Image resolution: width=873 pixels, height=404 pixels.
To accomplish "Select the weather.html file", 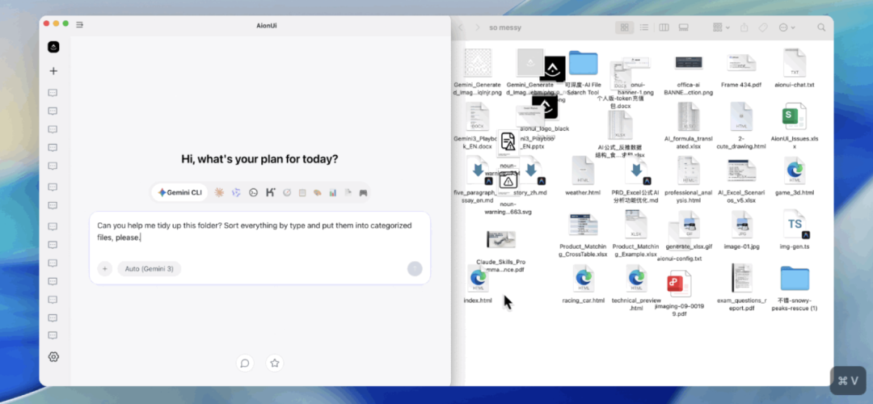I will click(x=583, y=170).
